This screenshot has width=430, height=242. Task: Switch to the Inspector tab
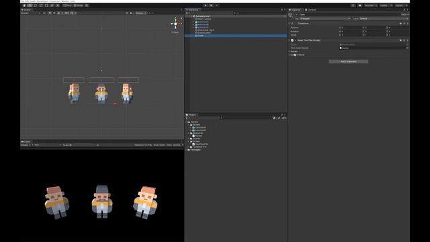point(296,9)
